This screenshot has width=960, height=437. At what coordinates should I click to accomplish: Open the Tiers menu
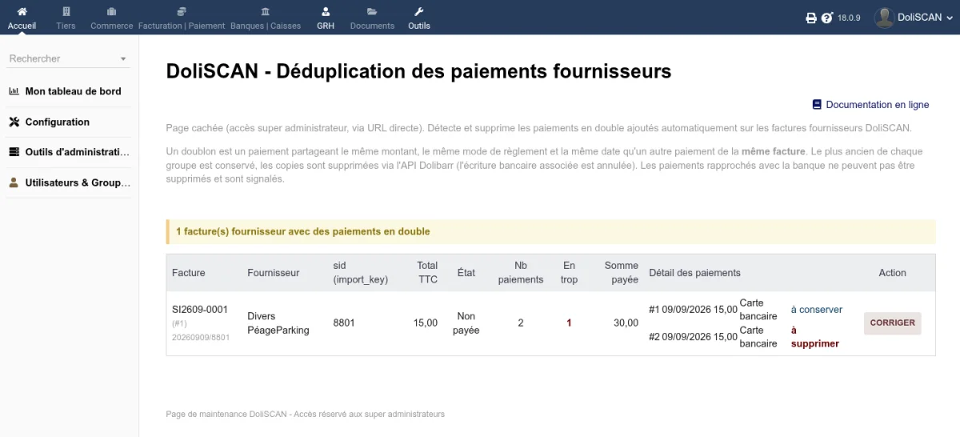[x=66, y=18]
